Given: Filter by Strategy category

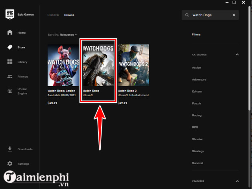Looking at the screenshot, I should click(198, 151).
